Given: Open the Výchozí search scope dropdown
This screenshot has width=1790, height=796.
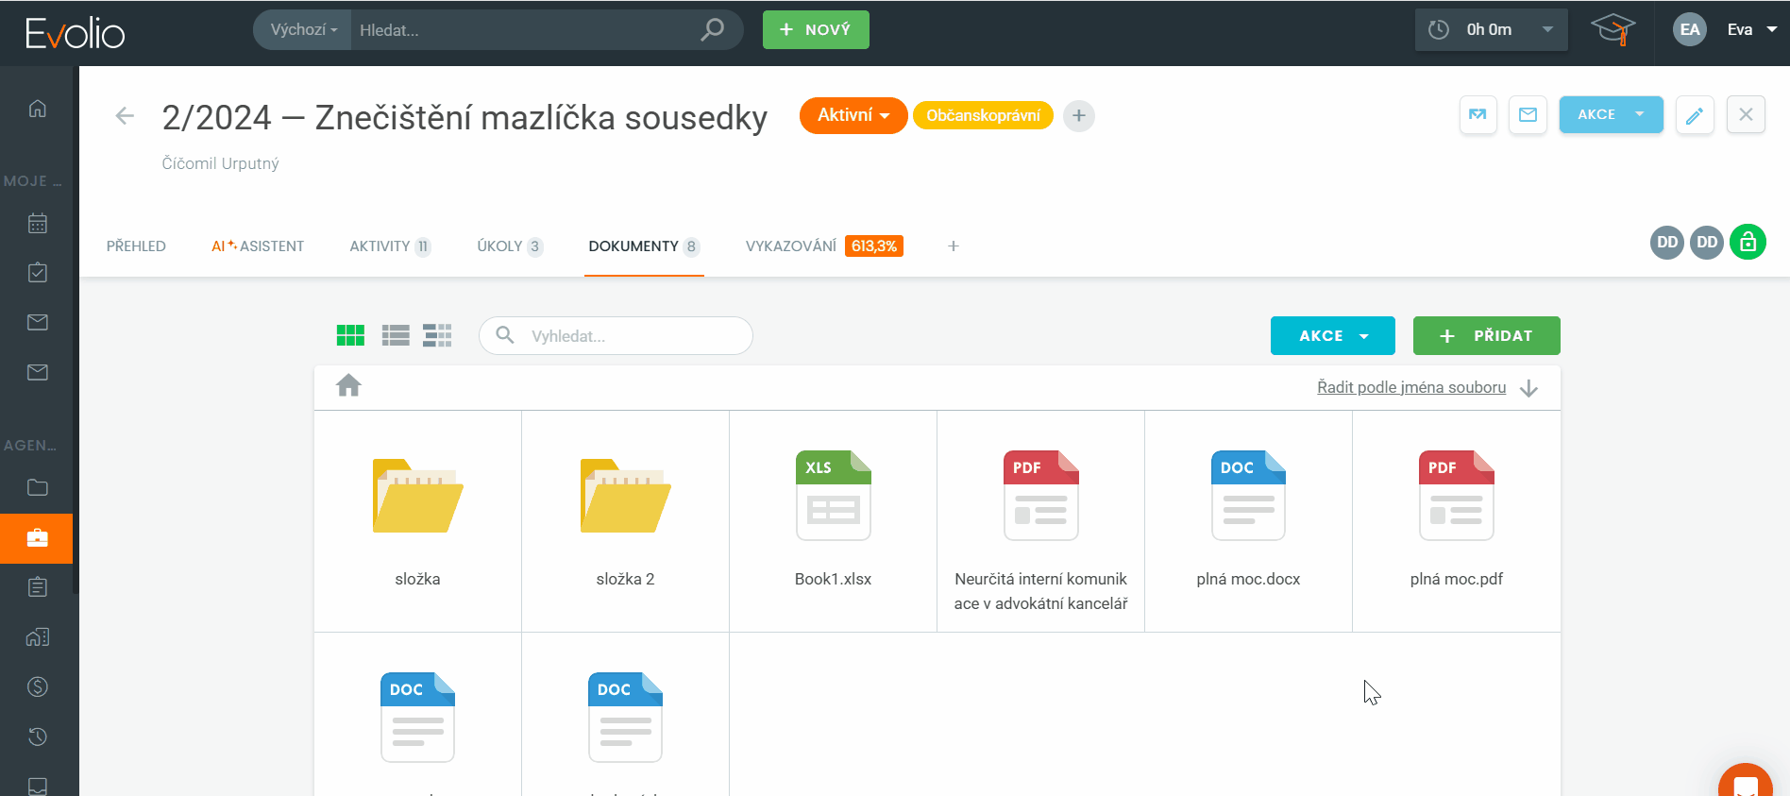Looking at the screenshot, I should [x=303, y=30].
